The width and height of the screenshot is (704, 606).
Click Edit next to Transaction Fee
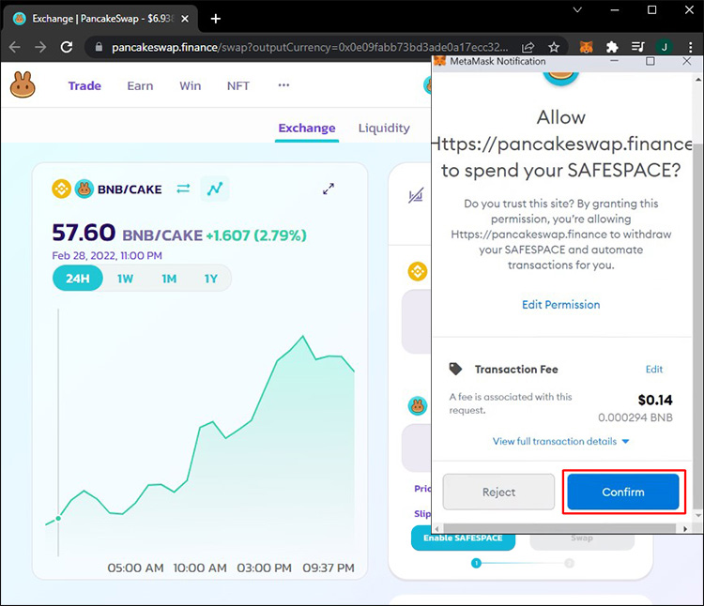point(653,369)
